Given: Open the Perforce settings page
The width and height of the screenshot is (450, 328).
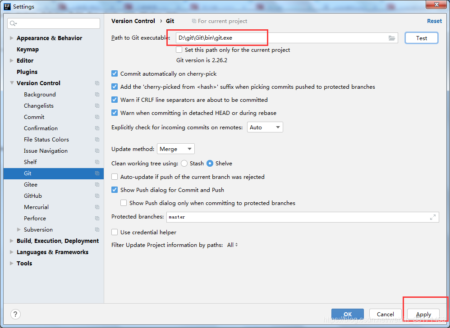Looking at the screenshot, I should 35,218.
